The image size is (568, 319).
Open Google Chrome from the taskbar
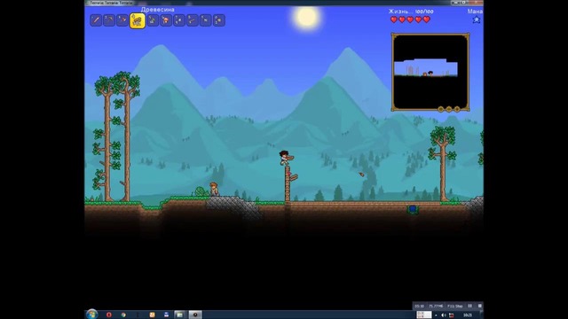[123, 315]
